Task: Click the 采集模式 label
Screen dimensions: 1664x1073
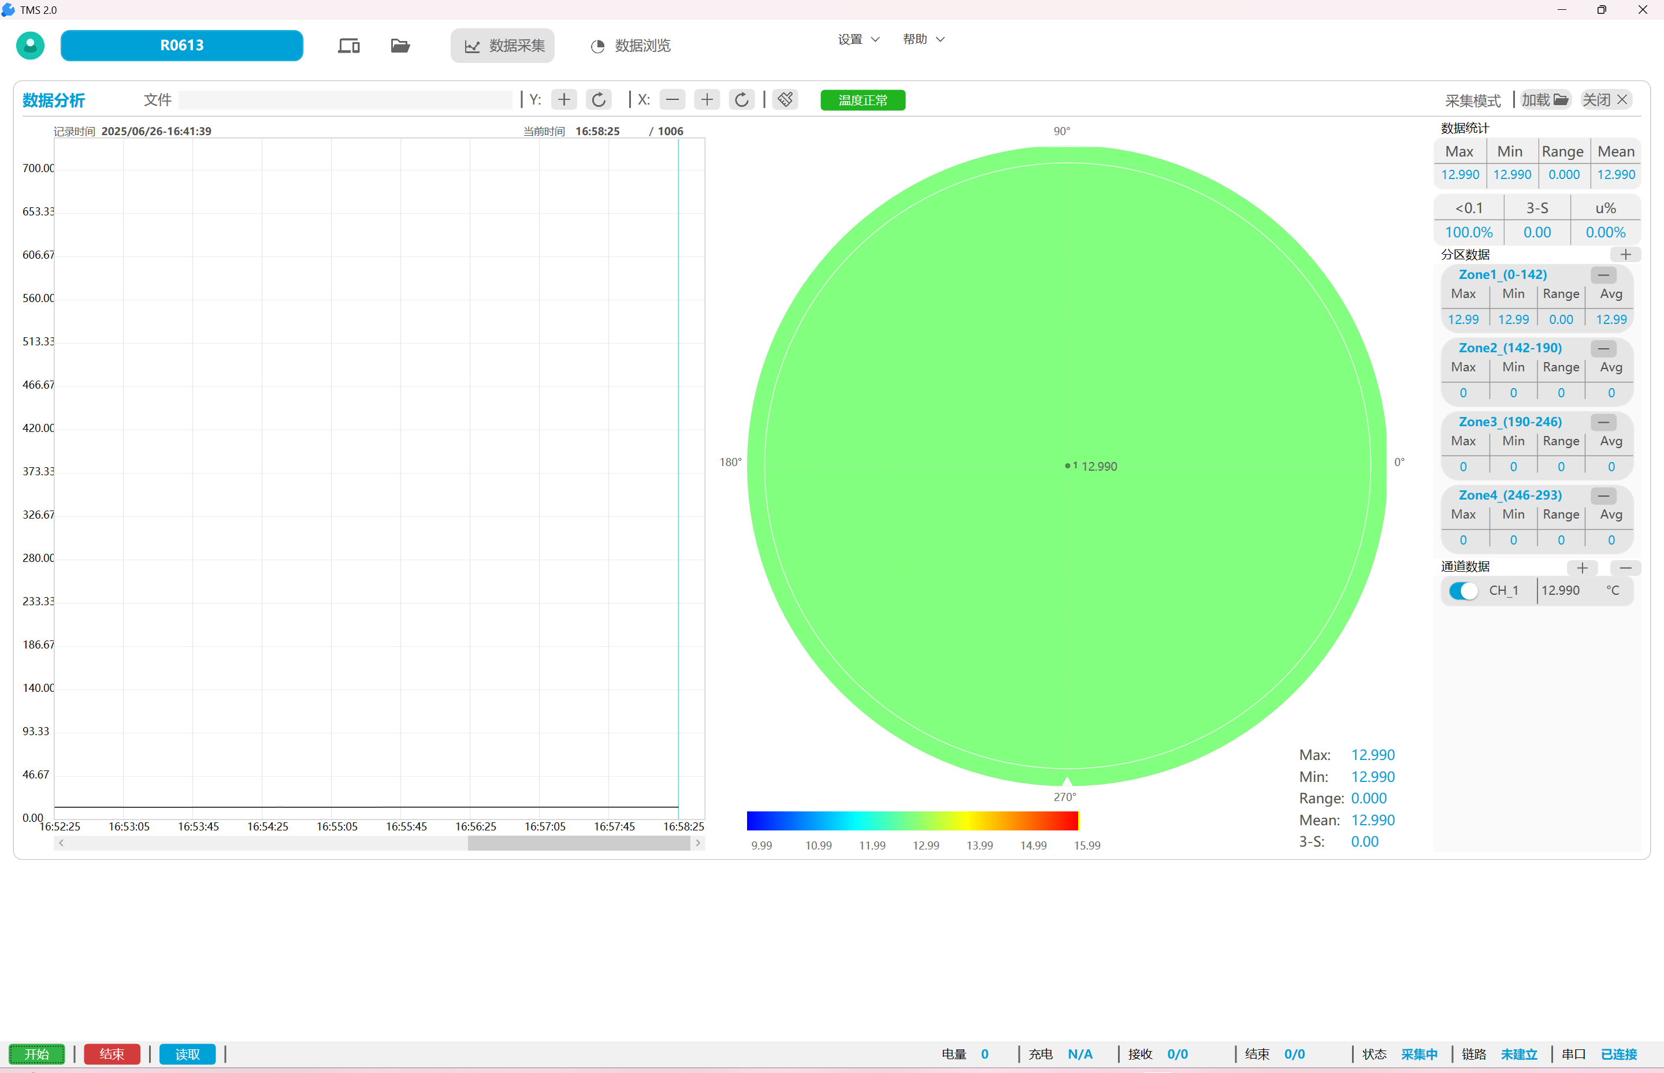Action: coord(1472,100)
